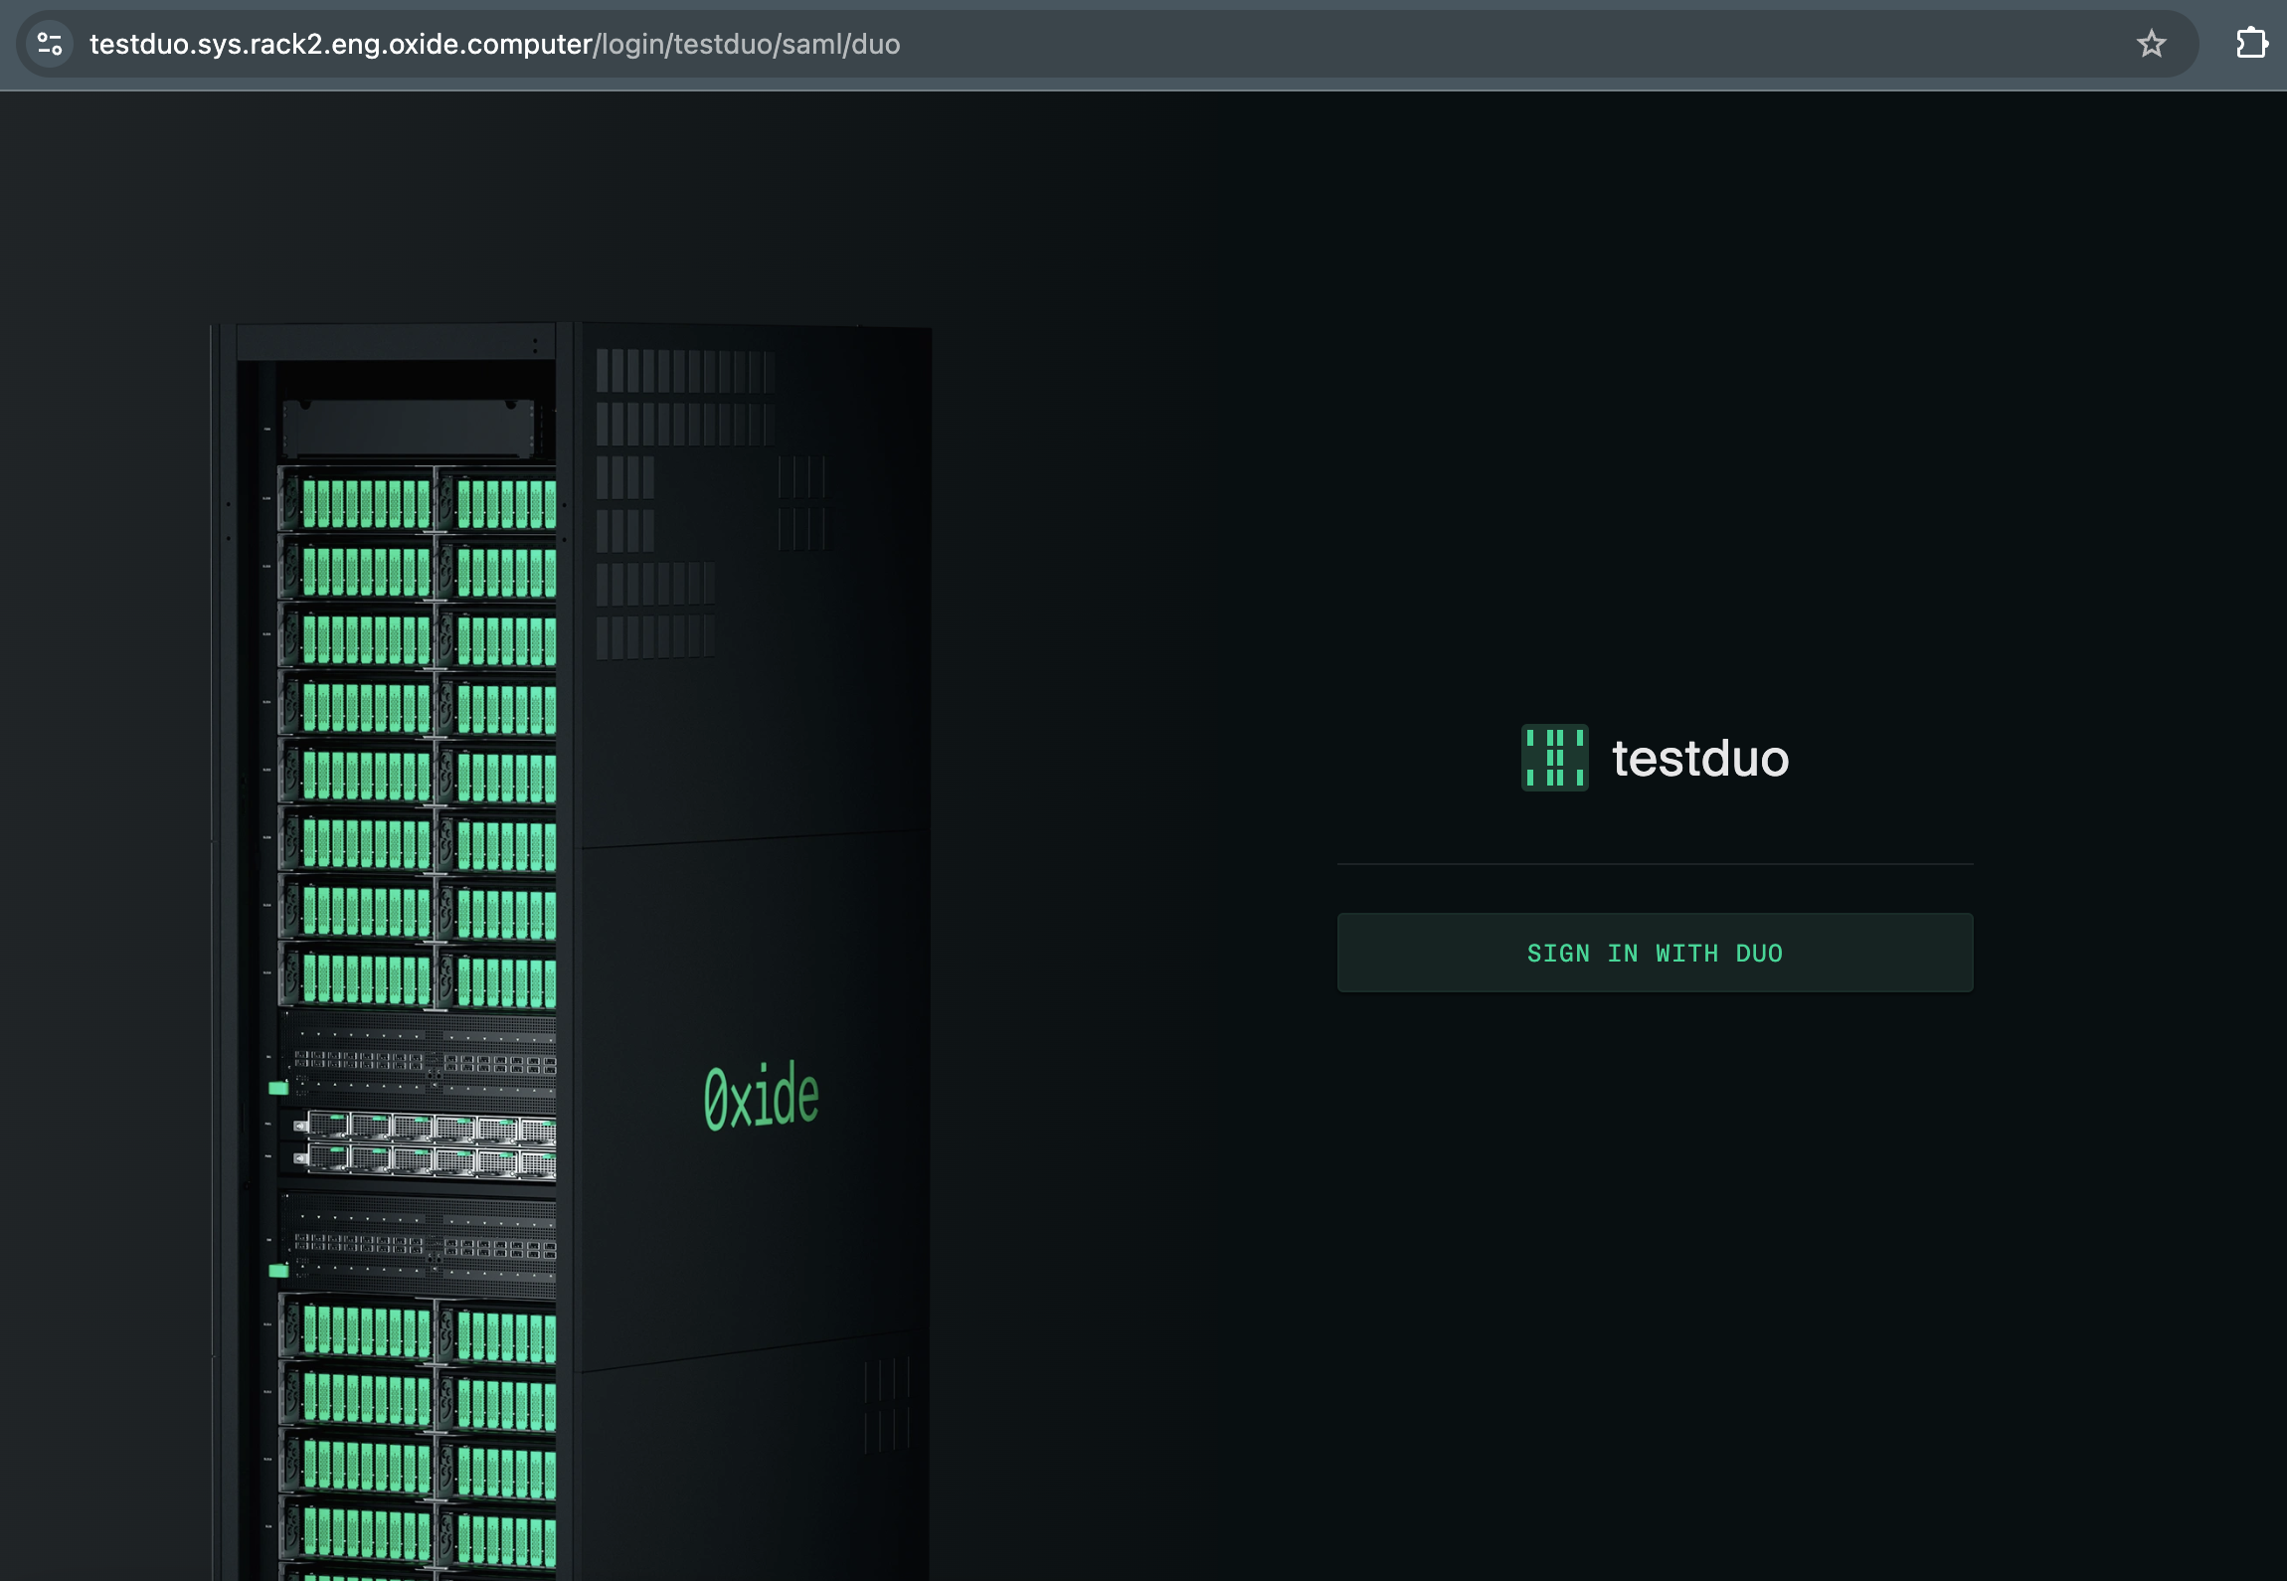This screenshot has height=1581, width=2287.
Task: Click the green Oxide logo on the rack
Action: coord(761,1096)
